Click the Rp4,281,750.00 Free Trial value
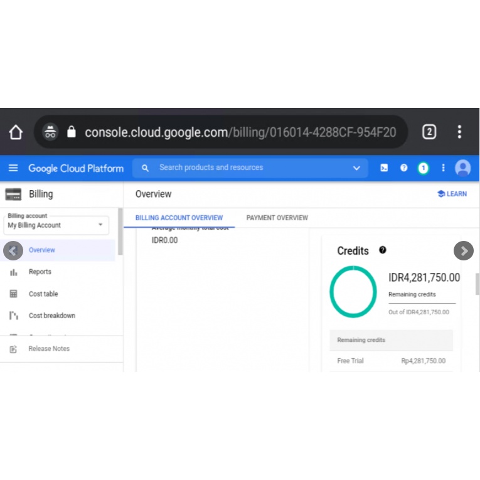This screenshot has width=480, height=480. tap(424, 361)
